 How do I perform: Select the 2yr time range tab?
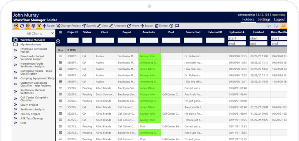276,26
